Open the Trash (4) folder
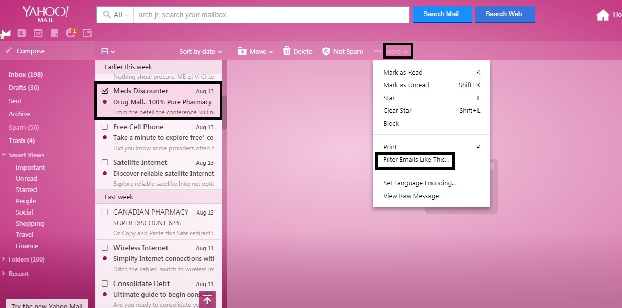The width and height of the screenshot is (622, 308). [21, 140]
